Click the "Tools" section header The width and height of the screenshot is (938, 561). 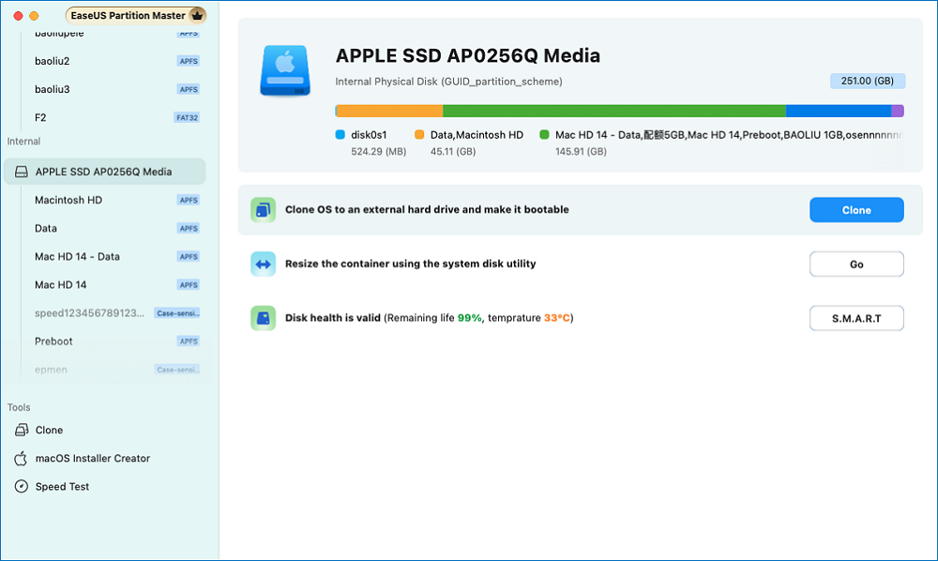[x=19, y=407]
